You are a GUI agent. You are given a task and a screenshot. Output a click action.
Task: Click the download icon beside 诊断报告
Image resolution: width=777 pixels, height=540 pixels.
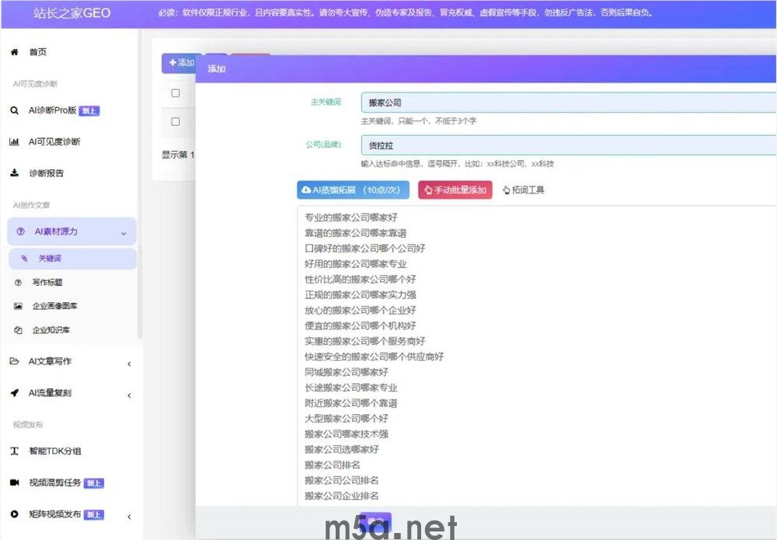pos(14,173)
